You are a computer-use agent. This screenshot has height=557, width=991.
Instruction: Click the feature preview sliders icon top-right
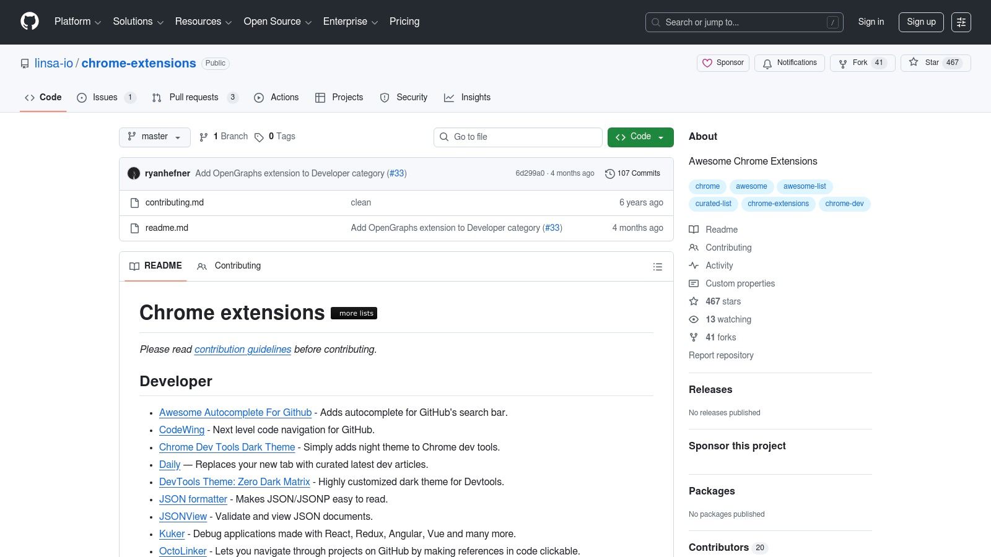(x=961, y=22)
